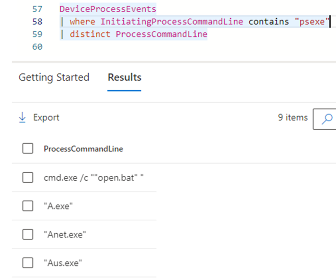This screenshot has height=278, width=336.
Task: Click the "9 items" count text
Action: (292, 117)
